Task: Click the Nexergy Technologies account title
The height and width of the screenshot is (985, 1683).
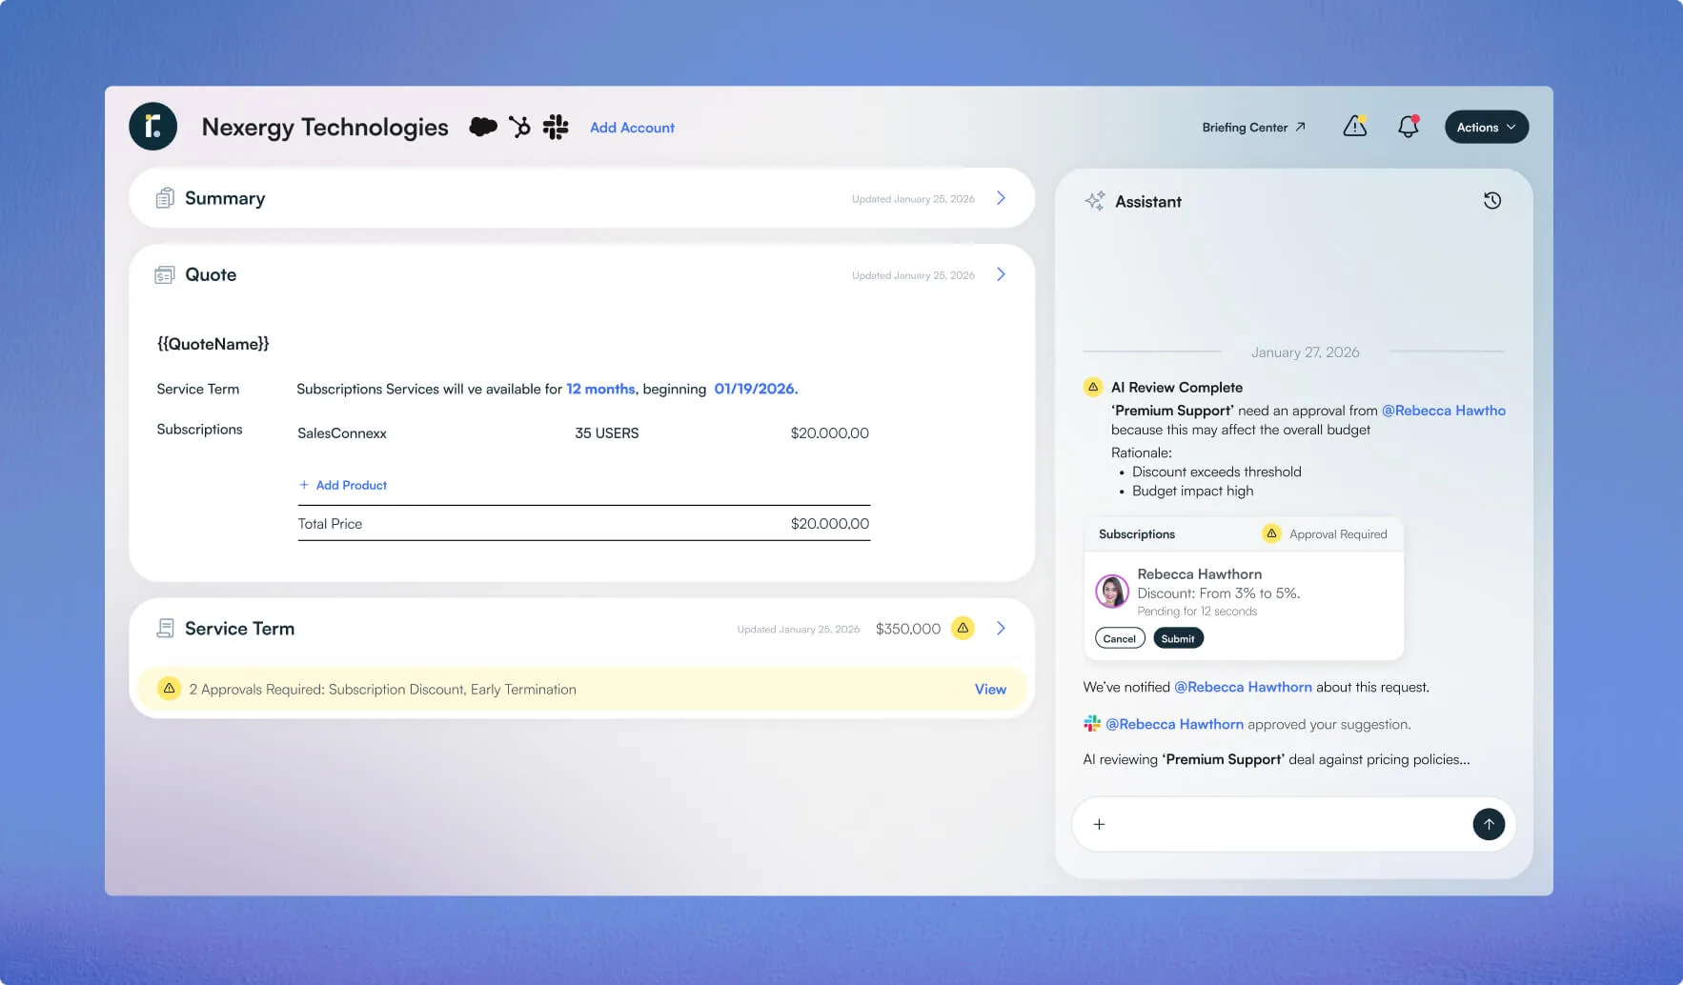Action: pos(325,128)
